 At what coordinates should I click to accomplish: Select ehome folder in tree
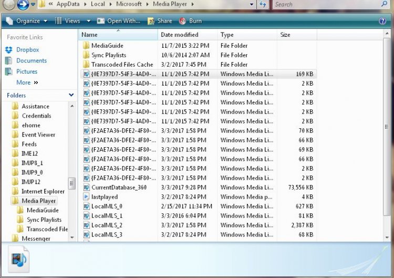point(31,125)
